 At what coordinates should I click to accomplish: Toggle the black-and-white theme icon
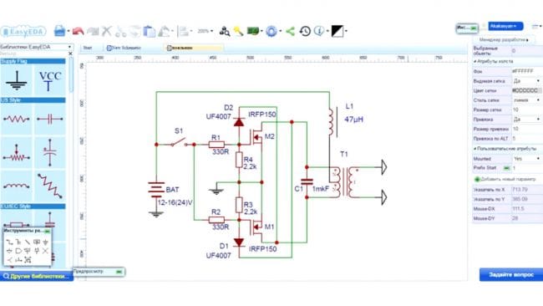pyautogui.click(x=337, y=32)
